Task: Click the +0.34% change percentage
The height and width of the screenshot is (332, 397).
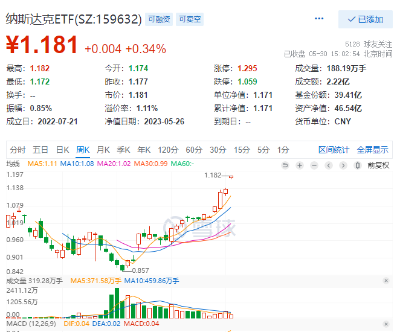Action: [146, 49]
